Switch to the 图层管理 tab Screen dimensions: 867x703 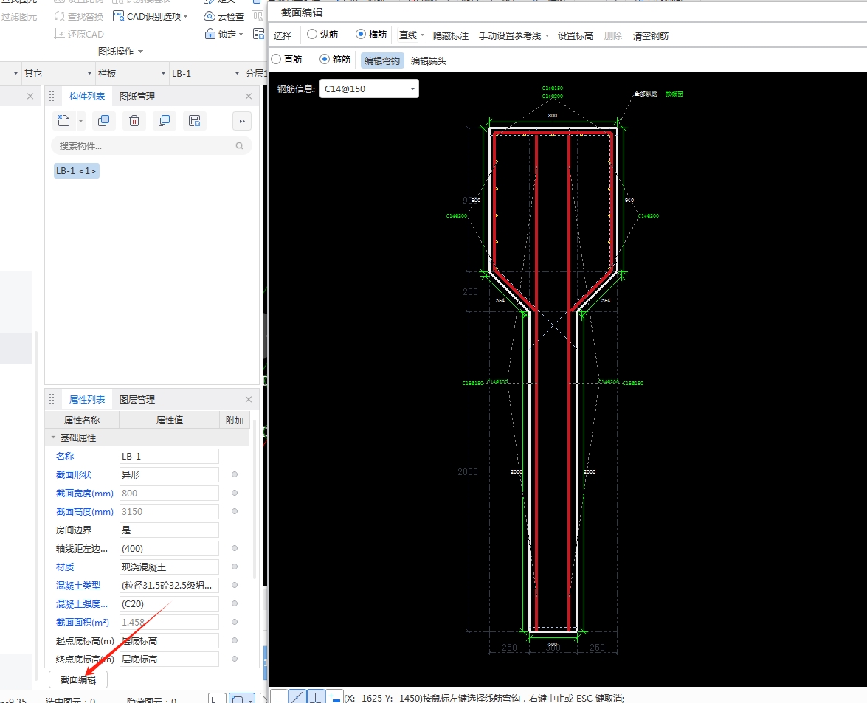tap(137, 399)
